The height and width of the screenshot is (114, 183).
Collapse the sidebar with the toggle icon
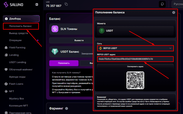37,5
